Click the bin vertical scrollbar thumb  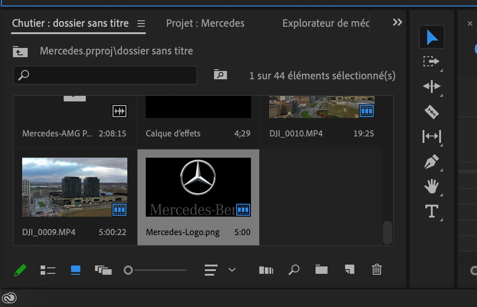tap(387, 232)
